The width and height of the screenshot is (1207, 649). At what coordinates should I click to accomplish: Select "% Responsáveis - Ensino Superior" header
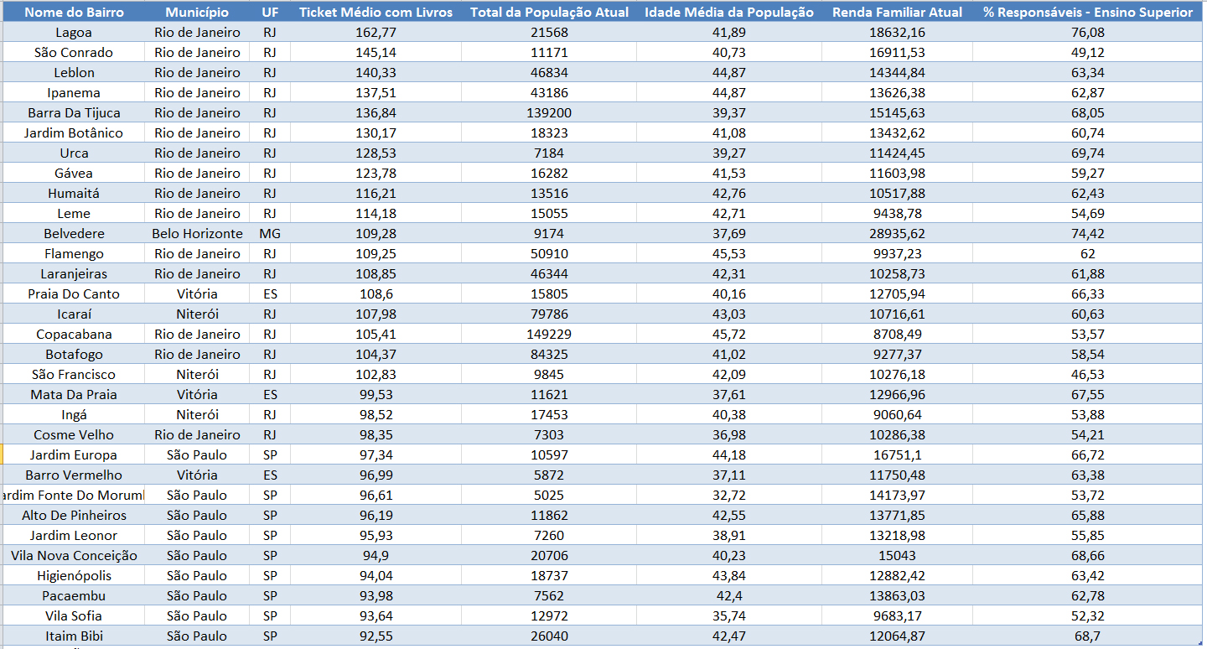pos(1088,12)
